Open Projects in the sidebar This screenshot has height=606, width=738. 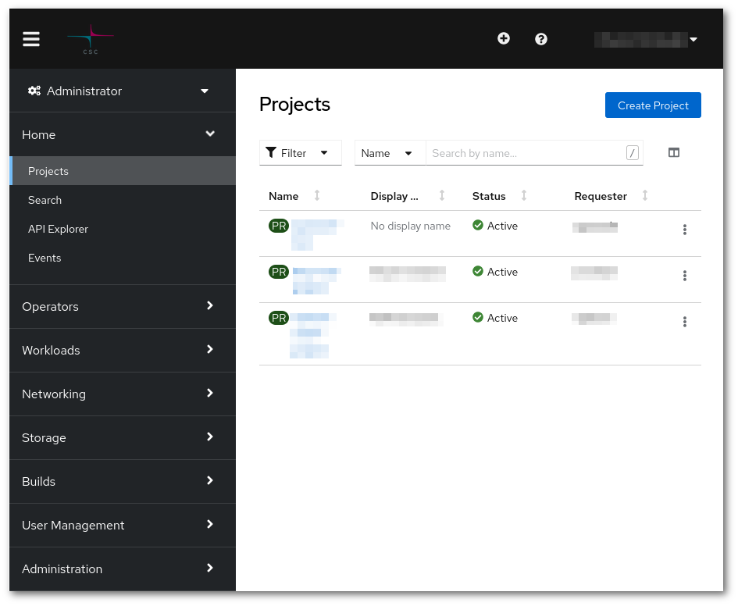click(123, 171)
